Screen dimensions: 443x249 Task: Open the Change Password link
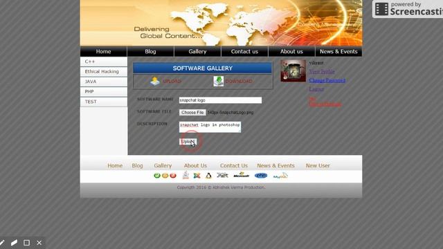point(327,80)
